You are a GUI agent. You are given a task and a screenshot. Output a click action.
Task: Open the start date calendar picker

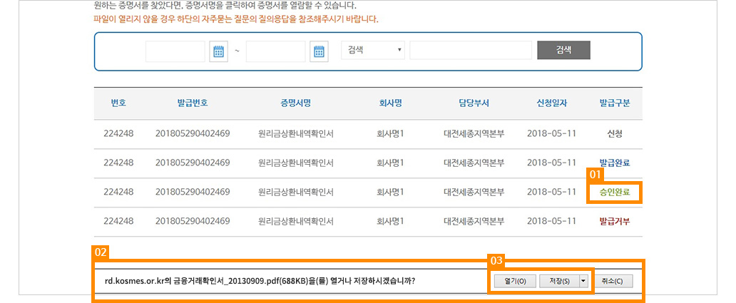point(219,51)
